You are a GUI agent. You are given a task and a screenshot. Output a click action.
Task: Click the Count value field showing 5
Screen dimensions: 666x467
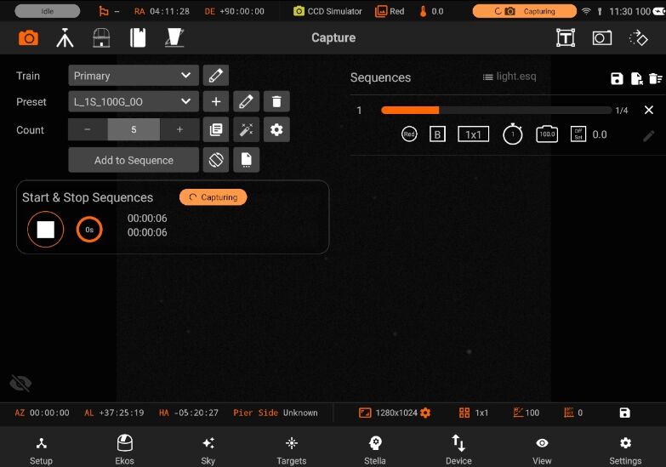point(134,129)
